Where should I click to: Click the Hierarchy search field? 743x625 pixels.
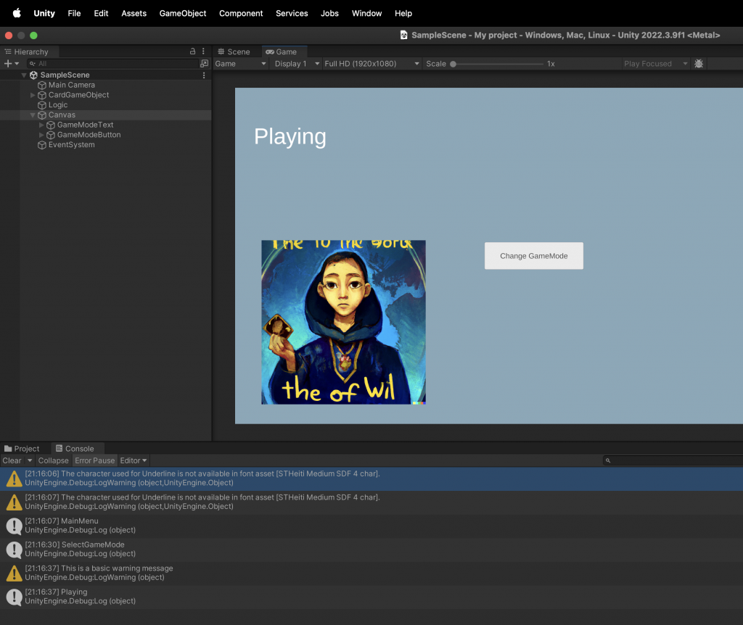tap(112, 64)
